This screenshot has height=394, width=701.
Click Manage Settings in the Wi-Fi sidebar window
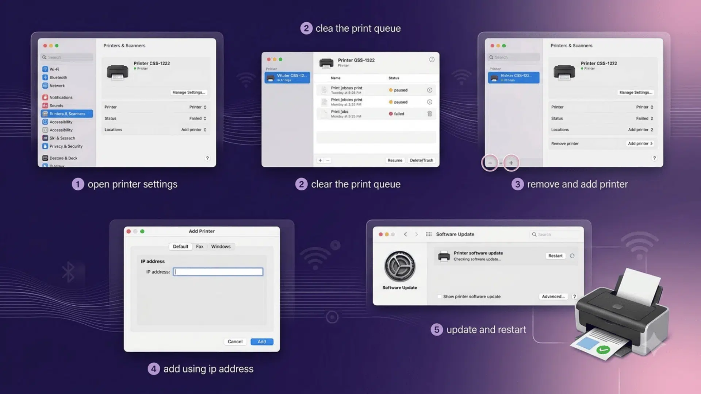[189, 92]
